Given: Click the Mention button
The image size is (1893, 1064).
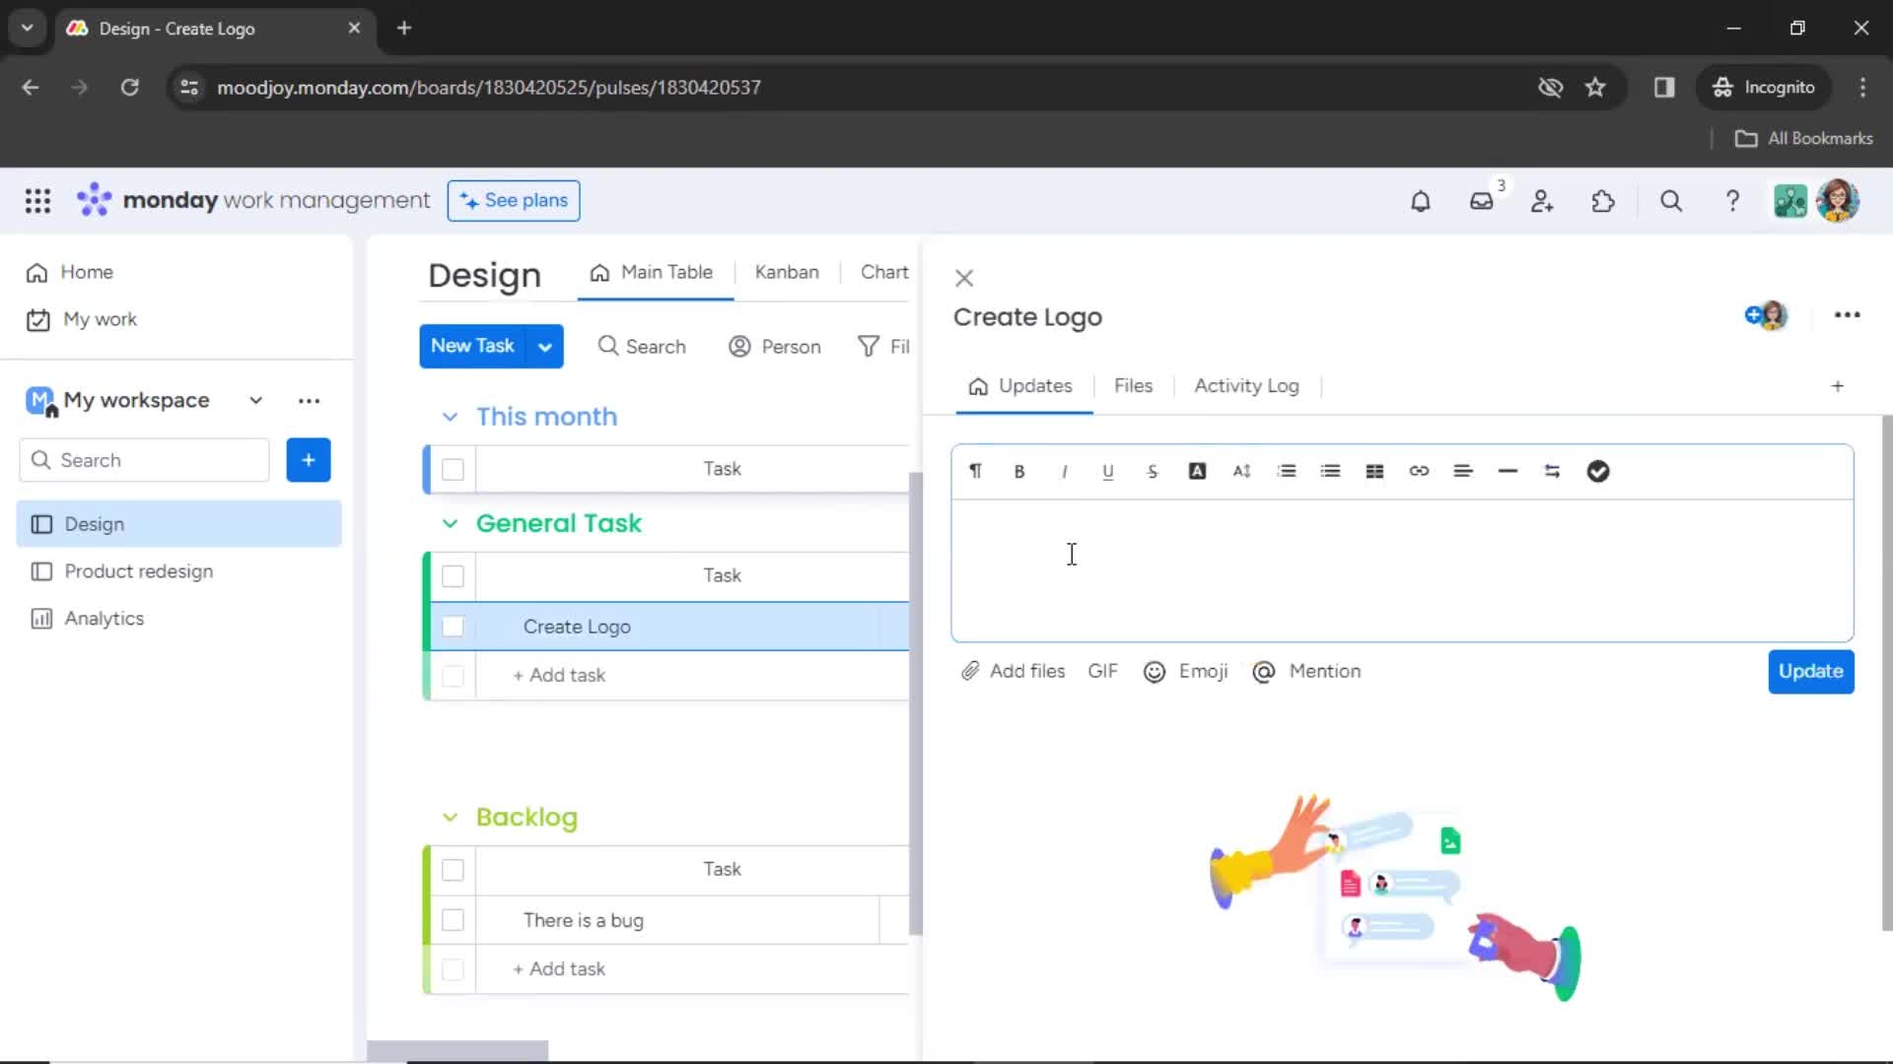Looking at the screenshot, I should pyautogui.click(x=1306, y=672).
